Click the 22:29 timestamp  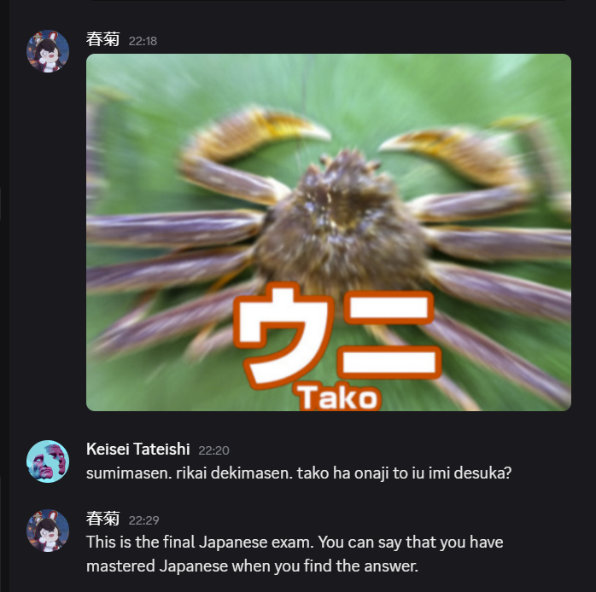coord(143,520)
